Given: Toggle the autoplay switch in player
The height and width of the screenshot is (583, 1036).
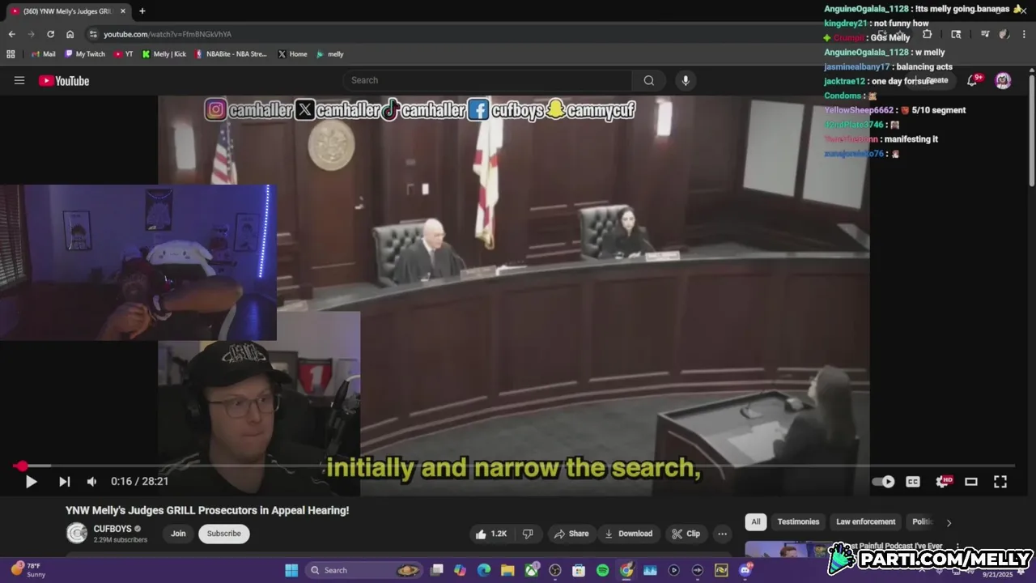Looking at the screenshot, I should point(884,482).
